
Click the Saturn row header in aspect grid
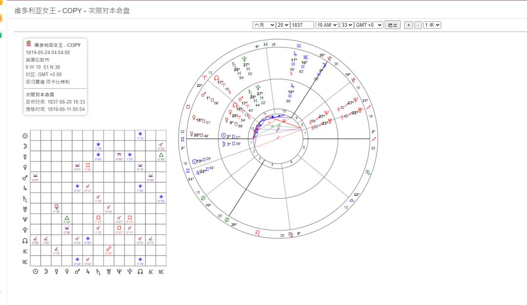25,199
